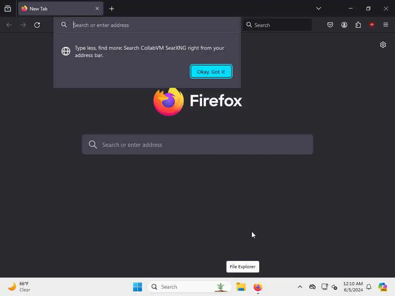This screenshot has height=296, width=395.
Task: Open the network display tray icon
Action: point(324,287)
